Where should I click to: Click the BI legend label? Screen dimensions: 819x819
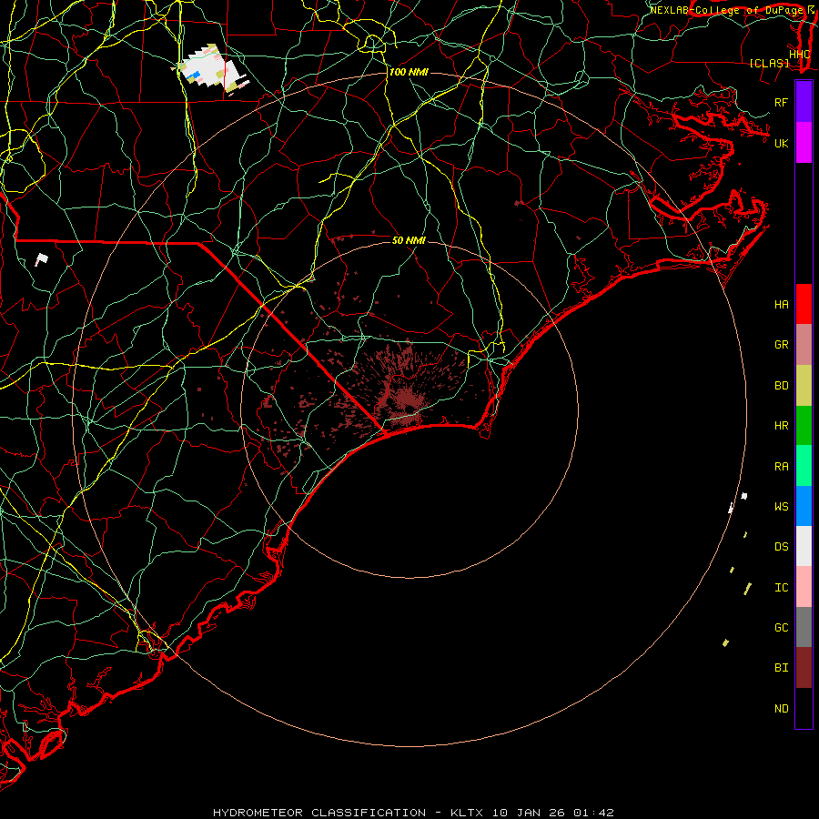781,668
